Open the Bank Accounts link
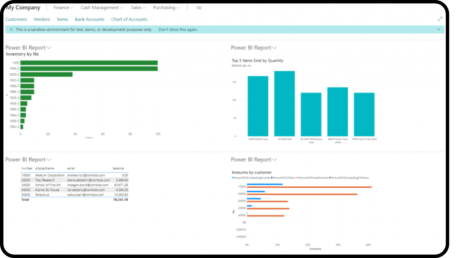 (90, 19)
